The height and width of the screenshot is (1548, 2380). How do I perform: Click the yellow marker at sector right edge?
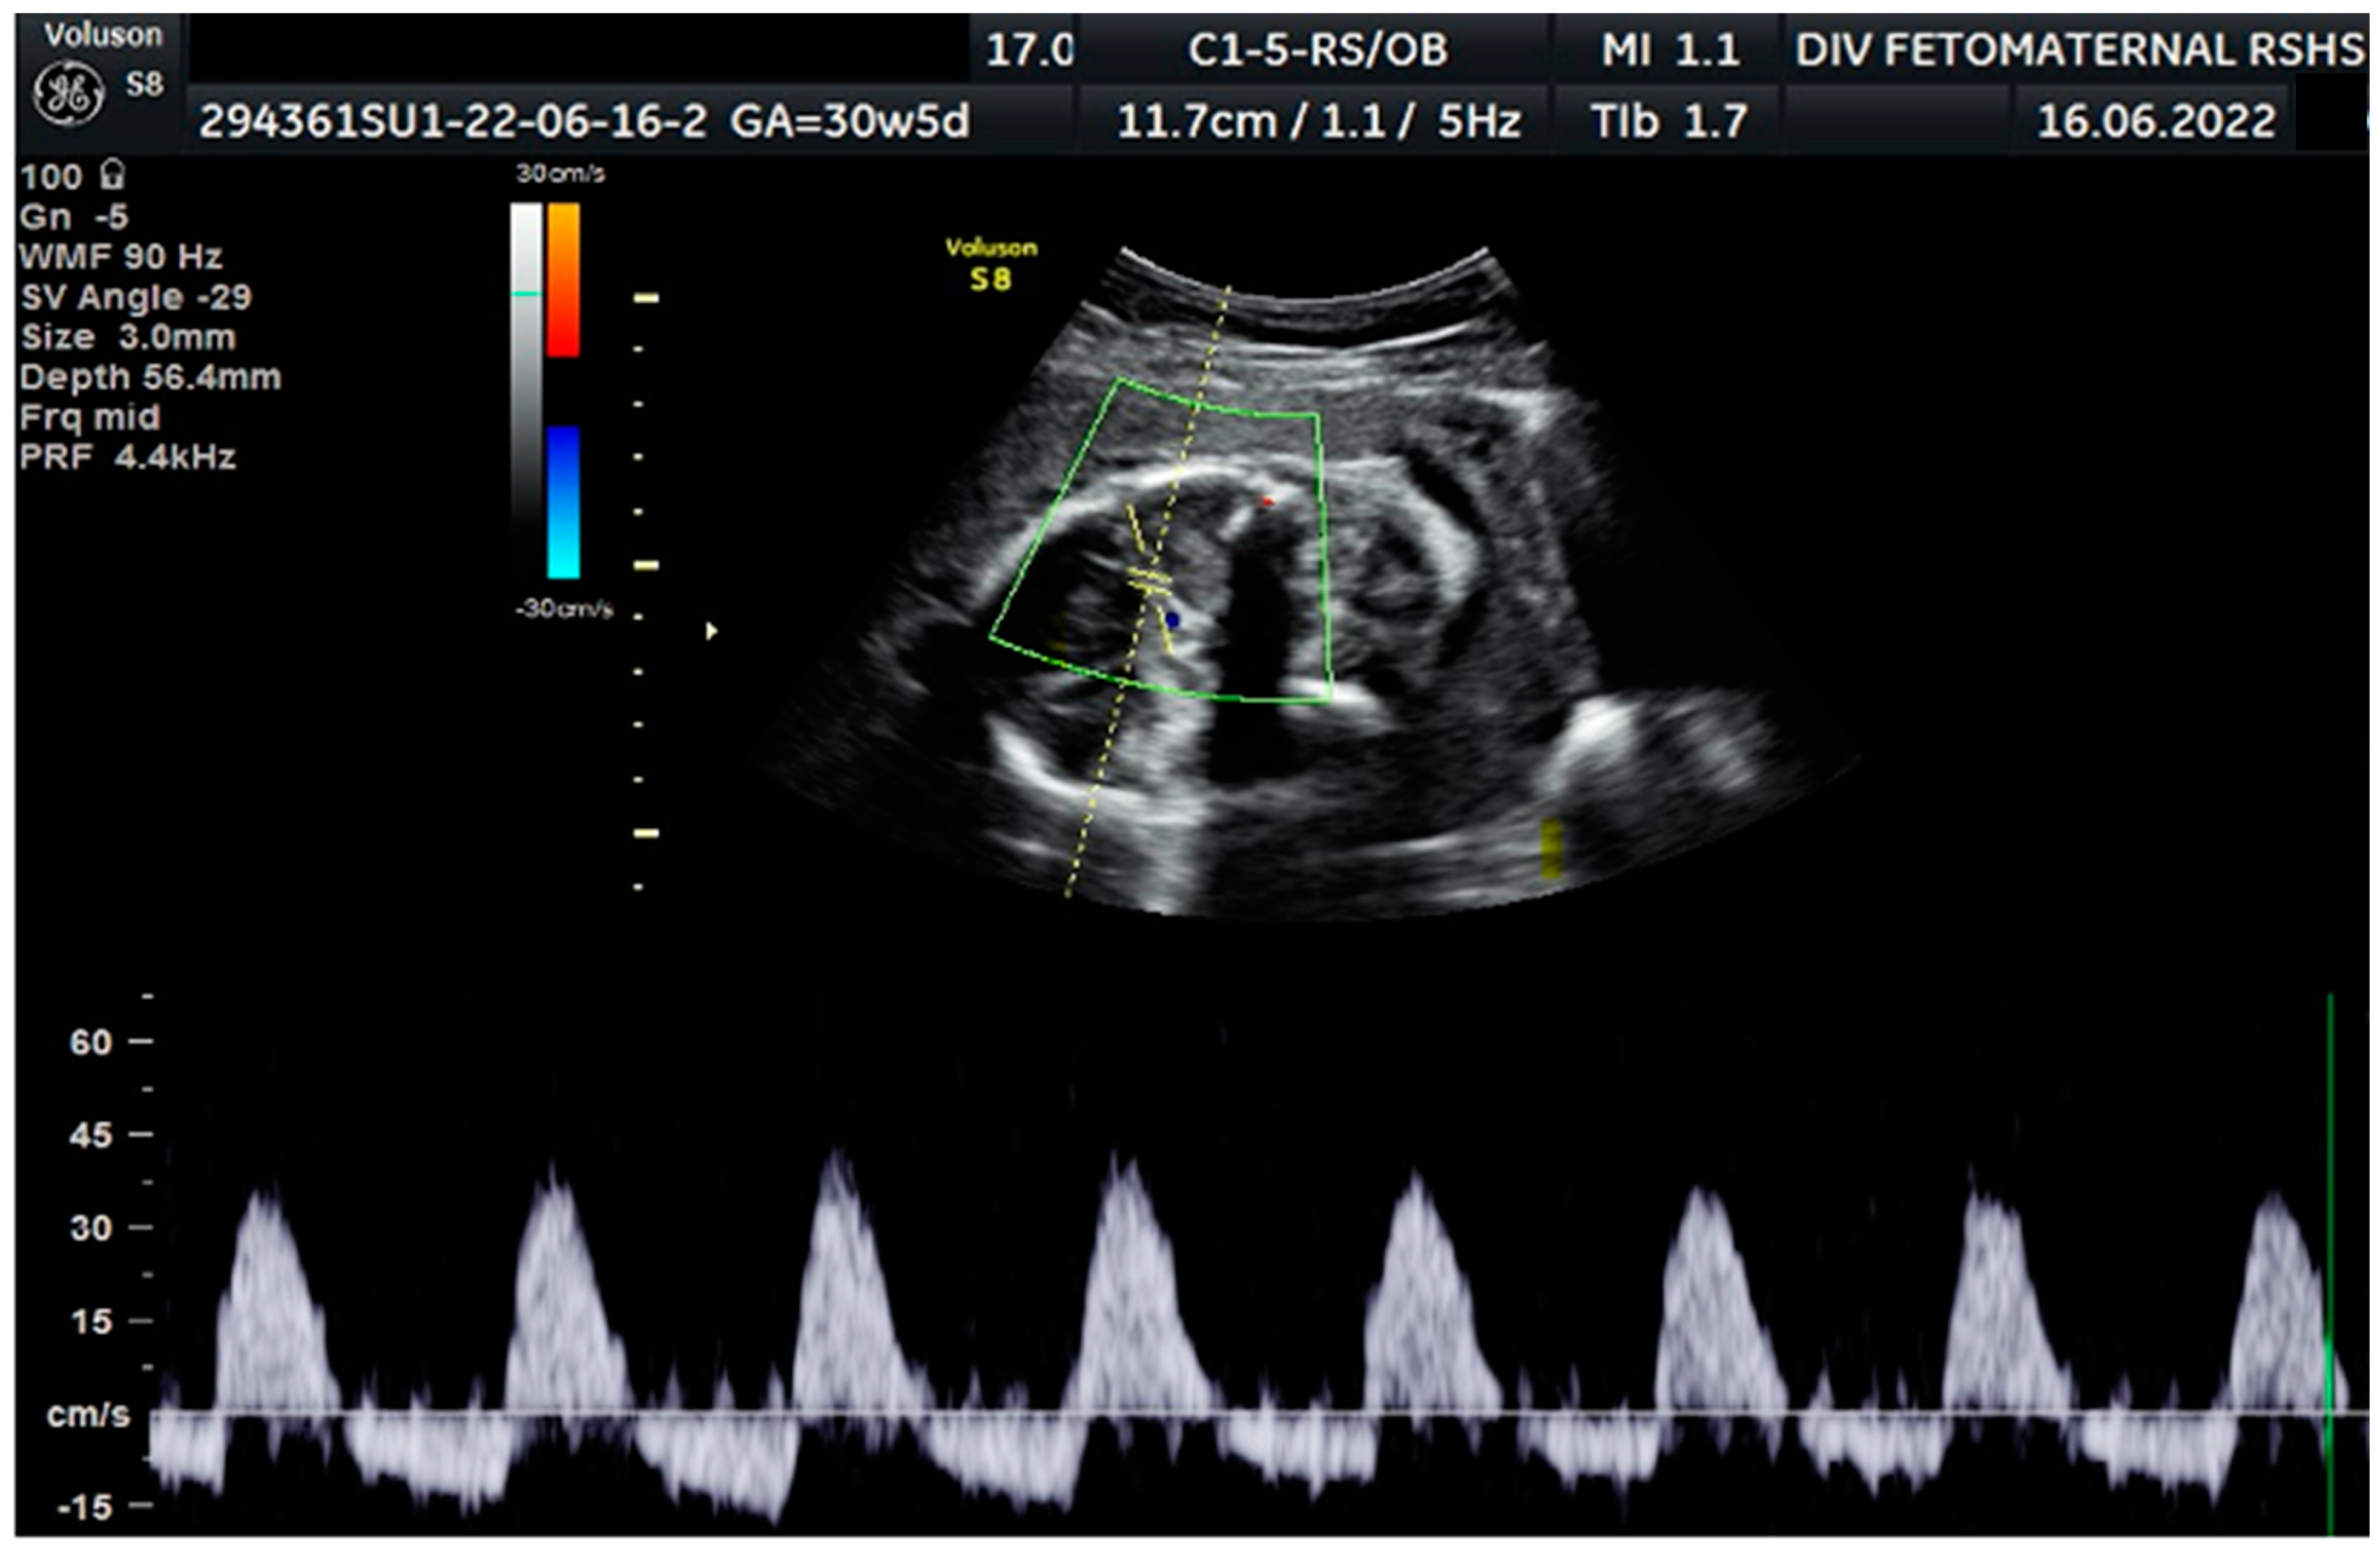point(1551,848)
